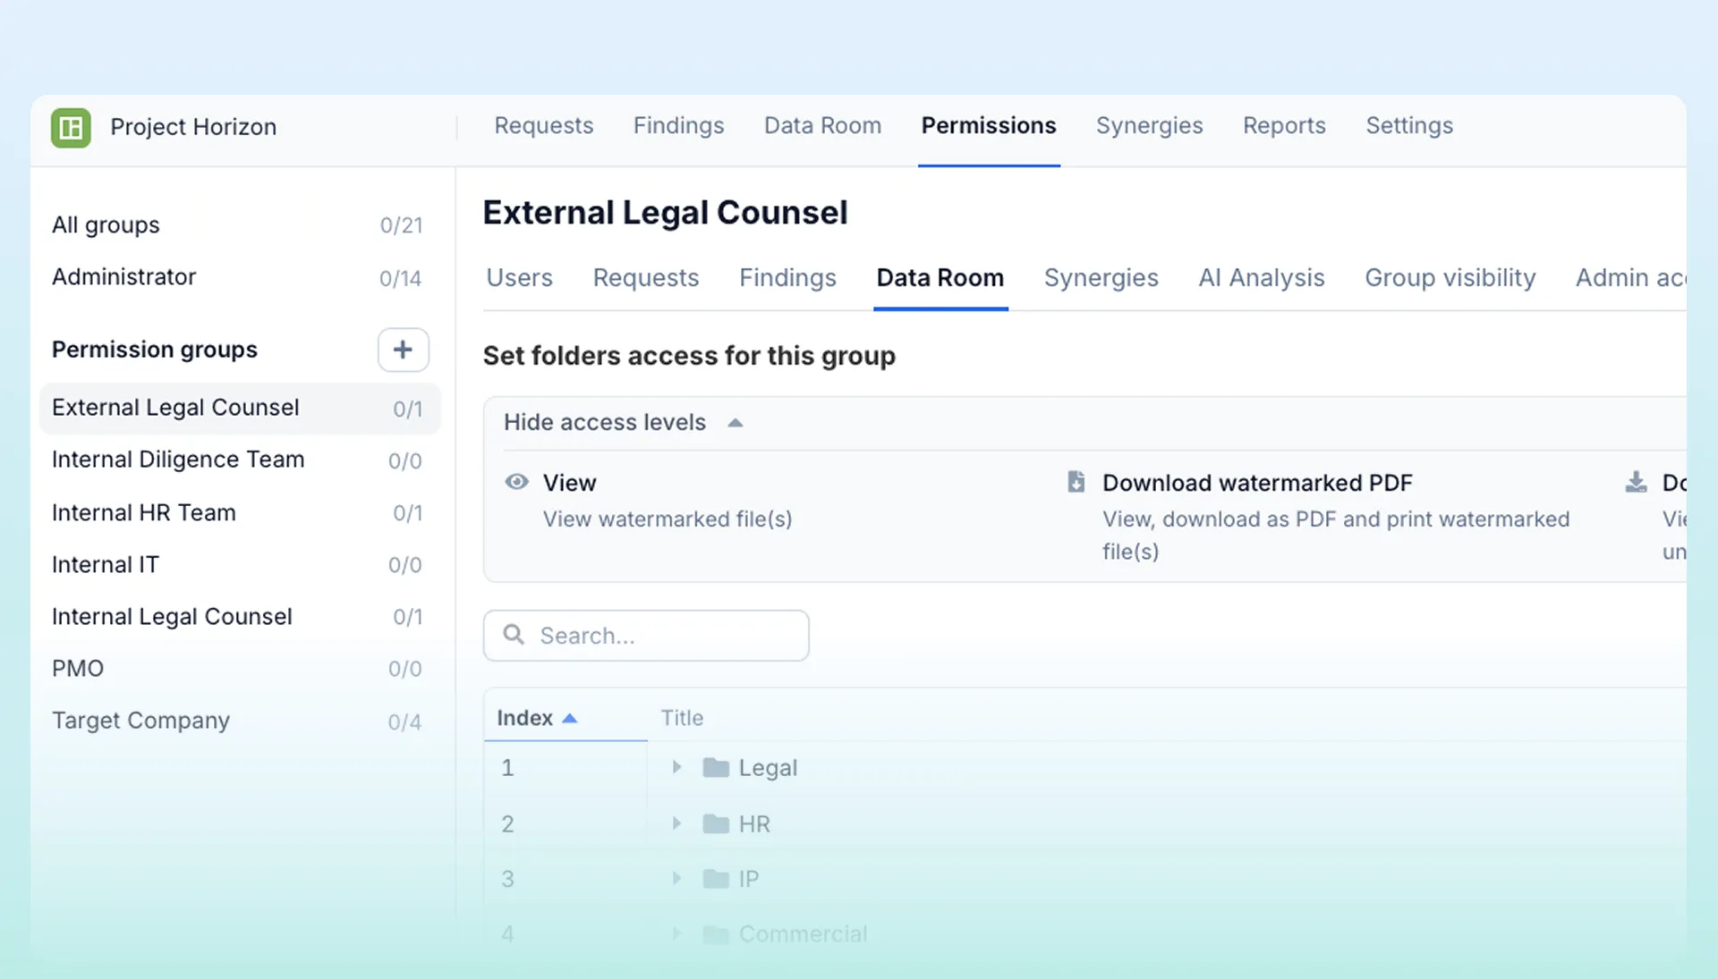
Task: Click the magnifier icon in search box
Action: [x=514, y=635]
